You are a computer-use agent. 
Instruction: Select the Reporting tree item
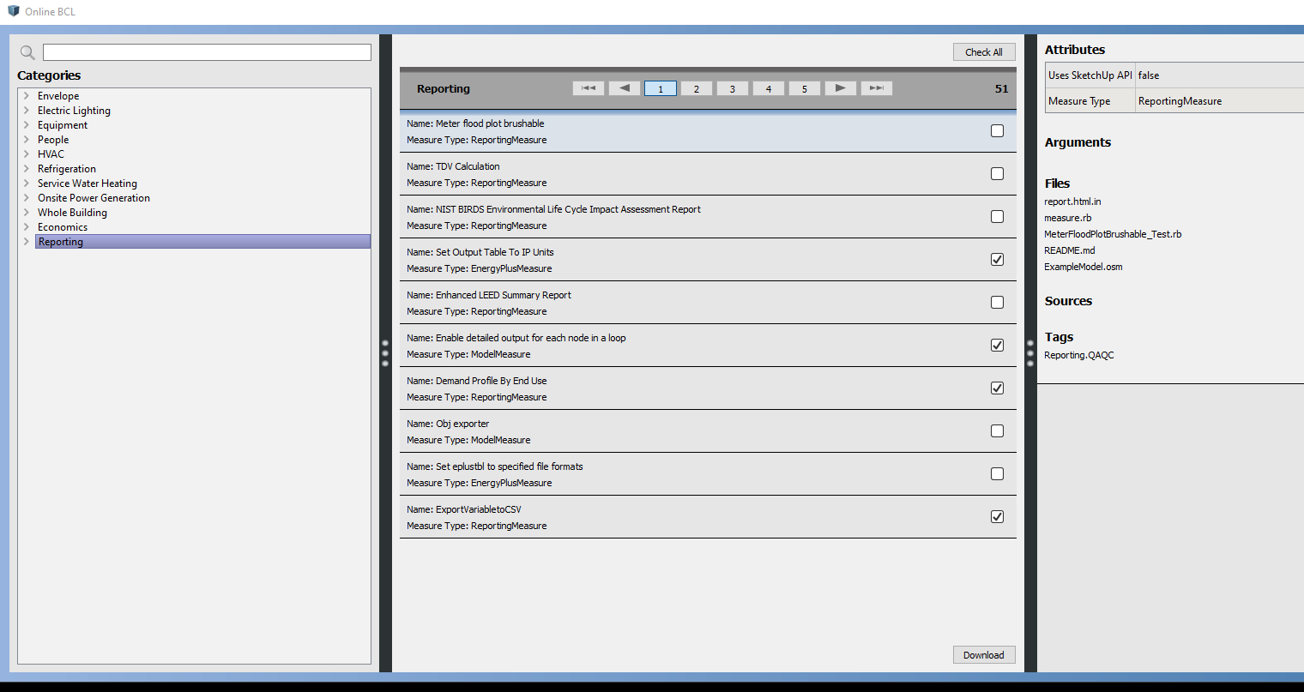click(202, 242)
